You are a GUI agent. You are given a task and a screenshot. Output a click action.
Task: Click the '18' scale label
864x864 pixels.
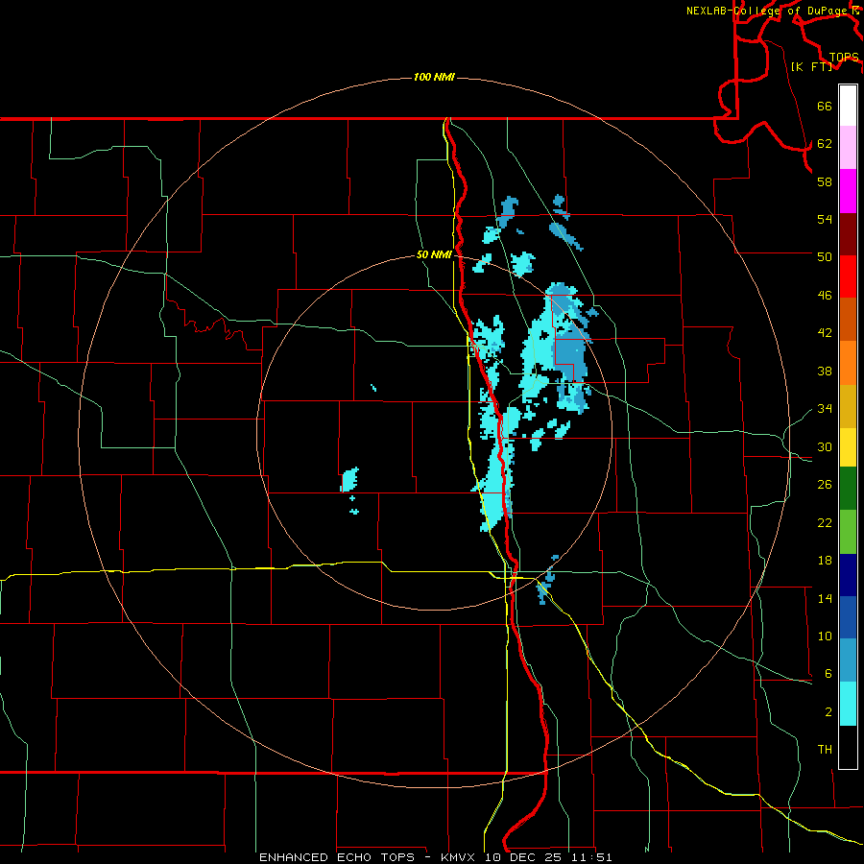coord(825,561)
